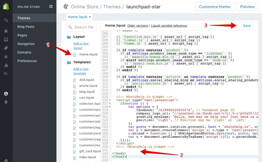Click the greeting_message code line
Screen dimensions: 262x162
(197, 117)
